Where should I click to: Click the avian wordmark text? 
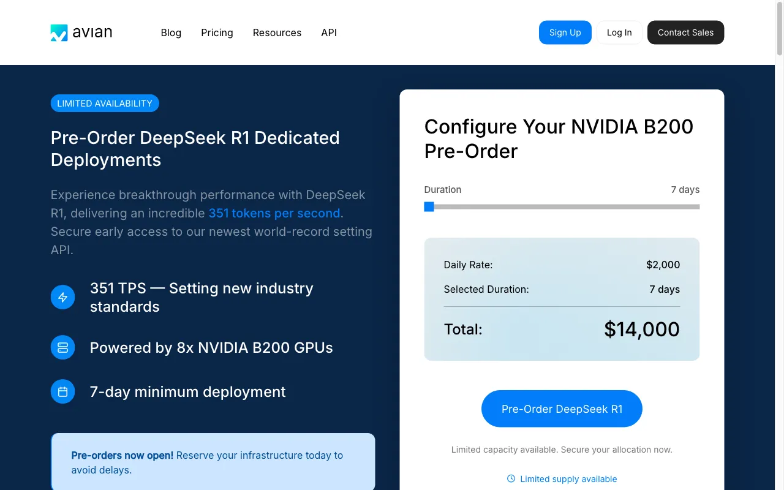[x=92, y=32]
